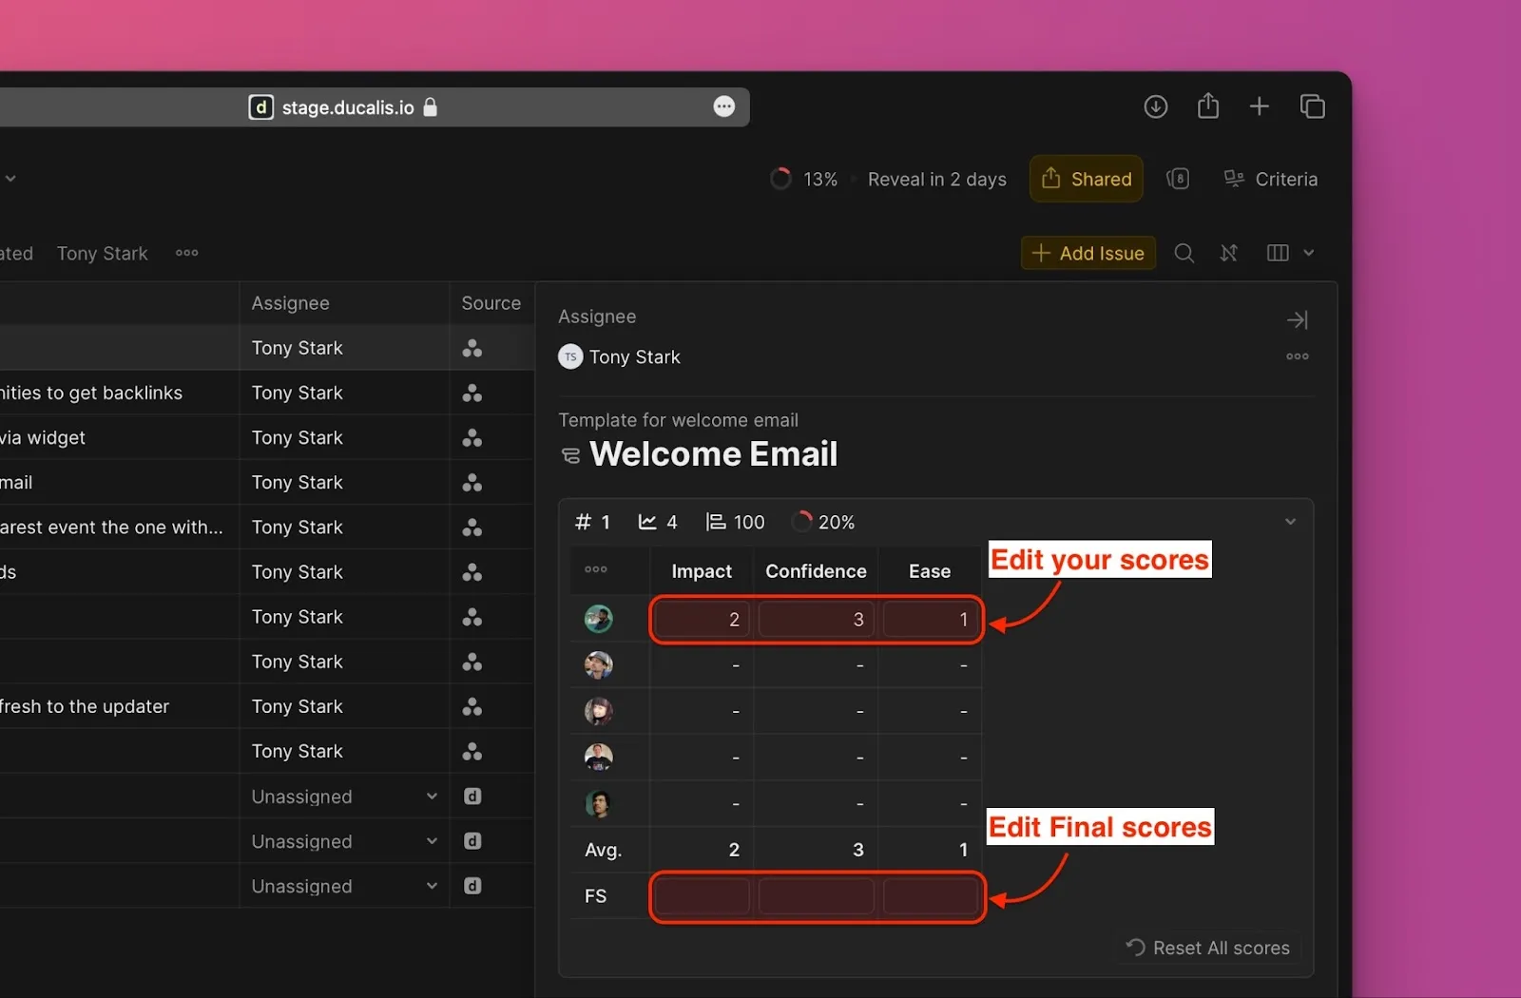Click the browser downloads icon
The height and width of the screenshot is (998, 1521).
coord(1155,106)
